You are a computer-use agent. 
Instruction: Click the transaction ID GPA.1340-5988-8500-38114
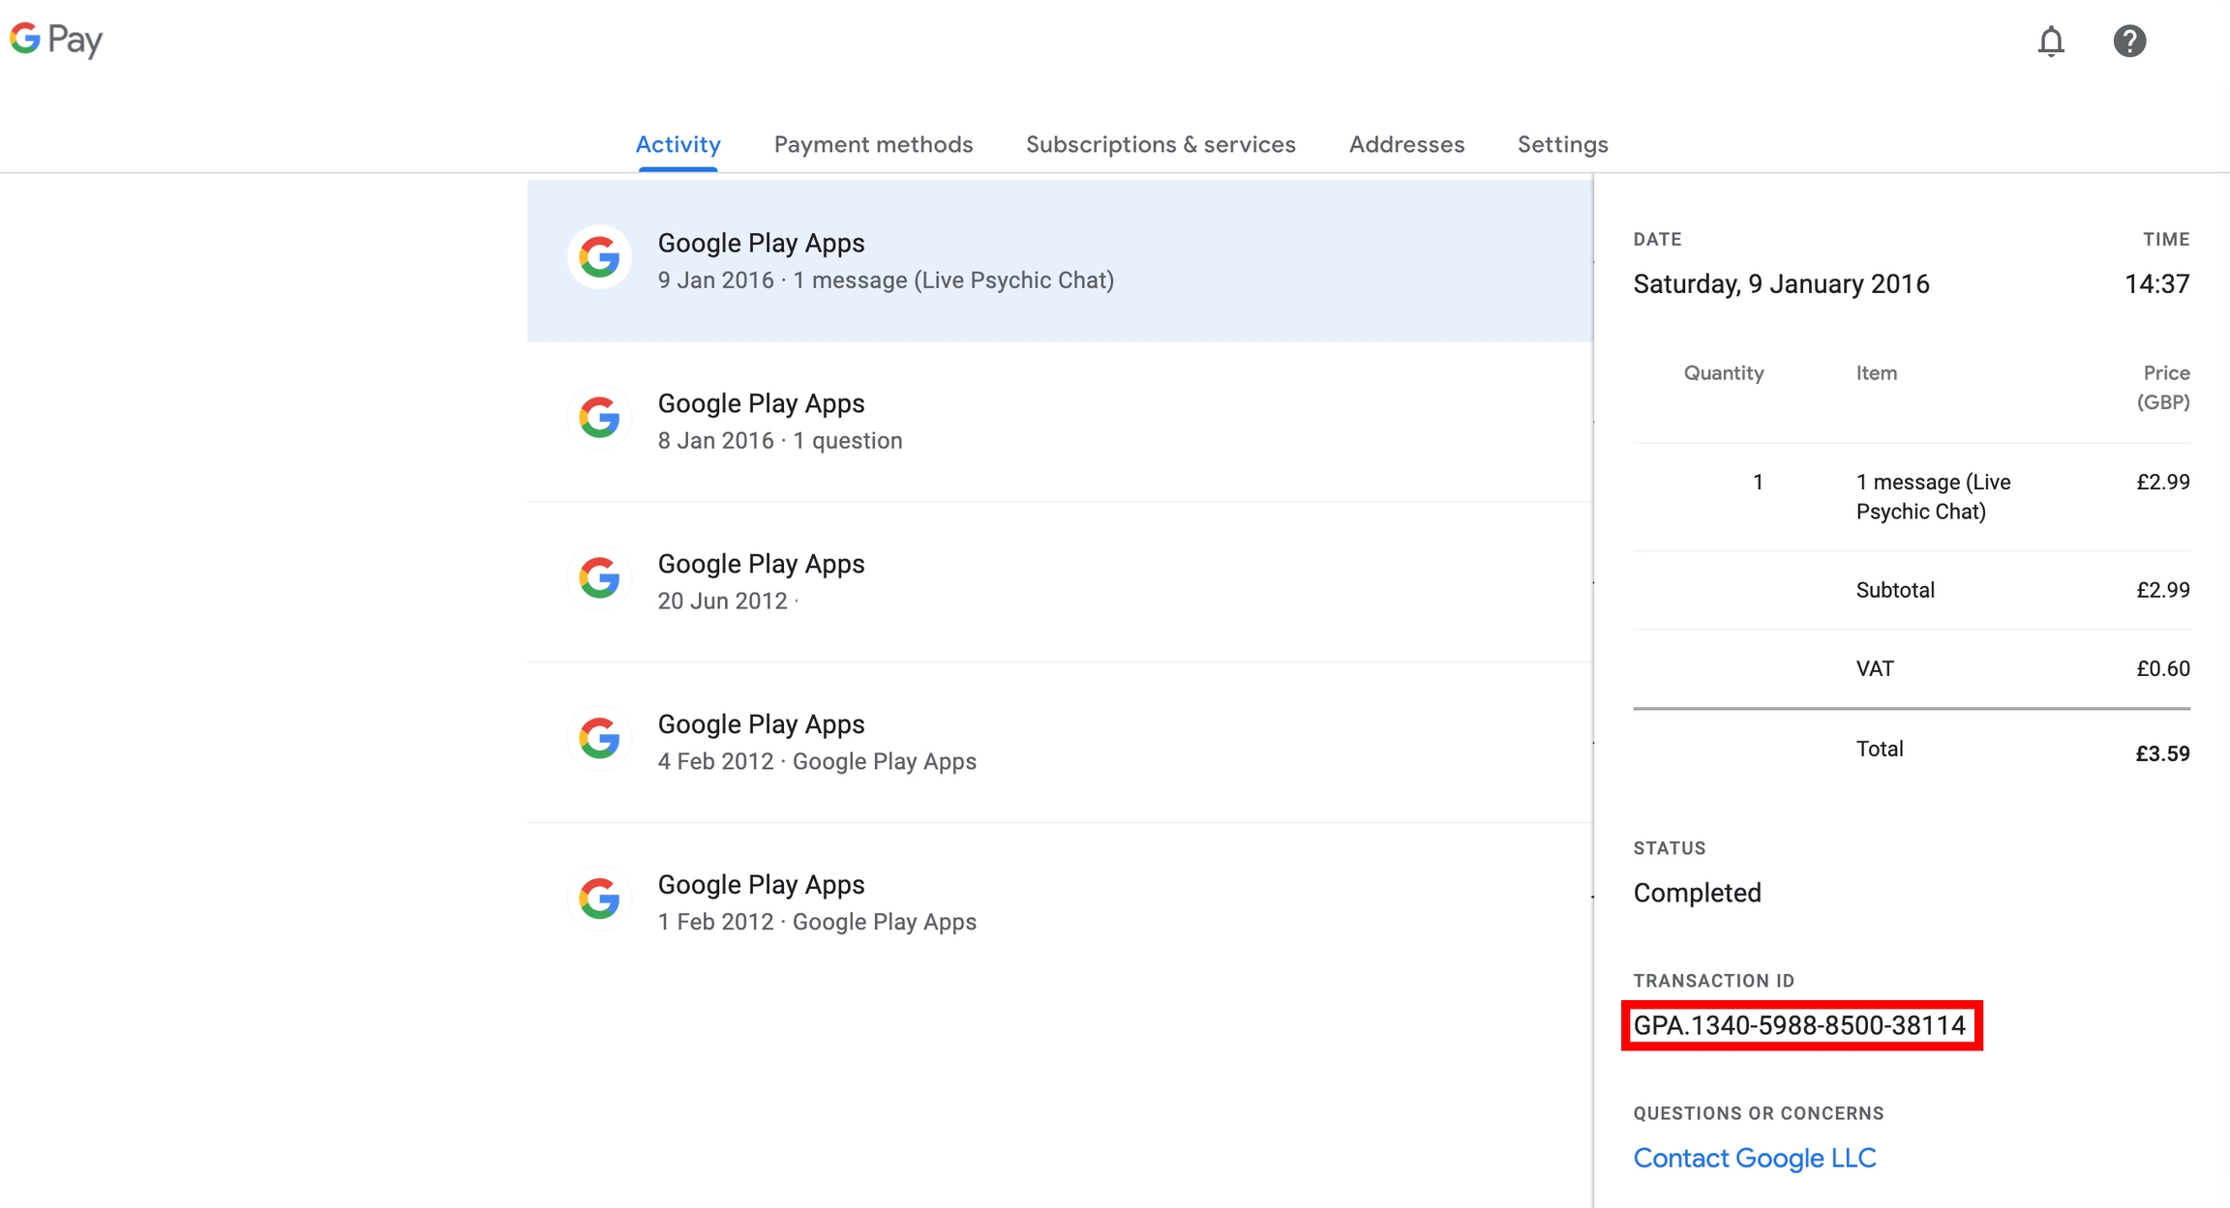[x=1799, y=1025]
